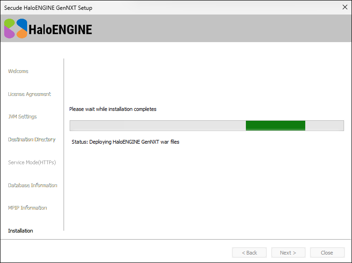Select the License Agreement step

[29, 94]
